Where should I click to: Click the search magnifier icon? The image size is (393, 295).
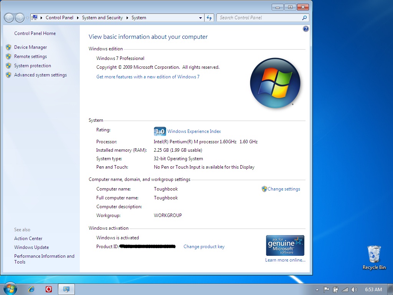coord(304,18)
